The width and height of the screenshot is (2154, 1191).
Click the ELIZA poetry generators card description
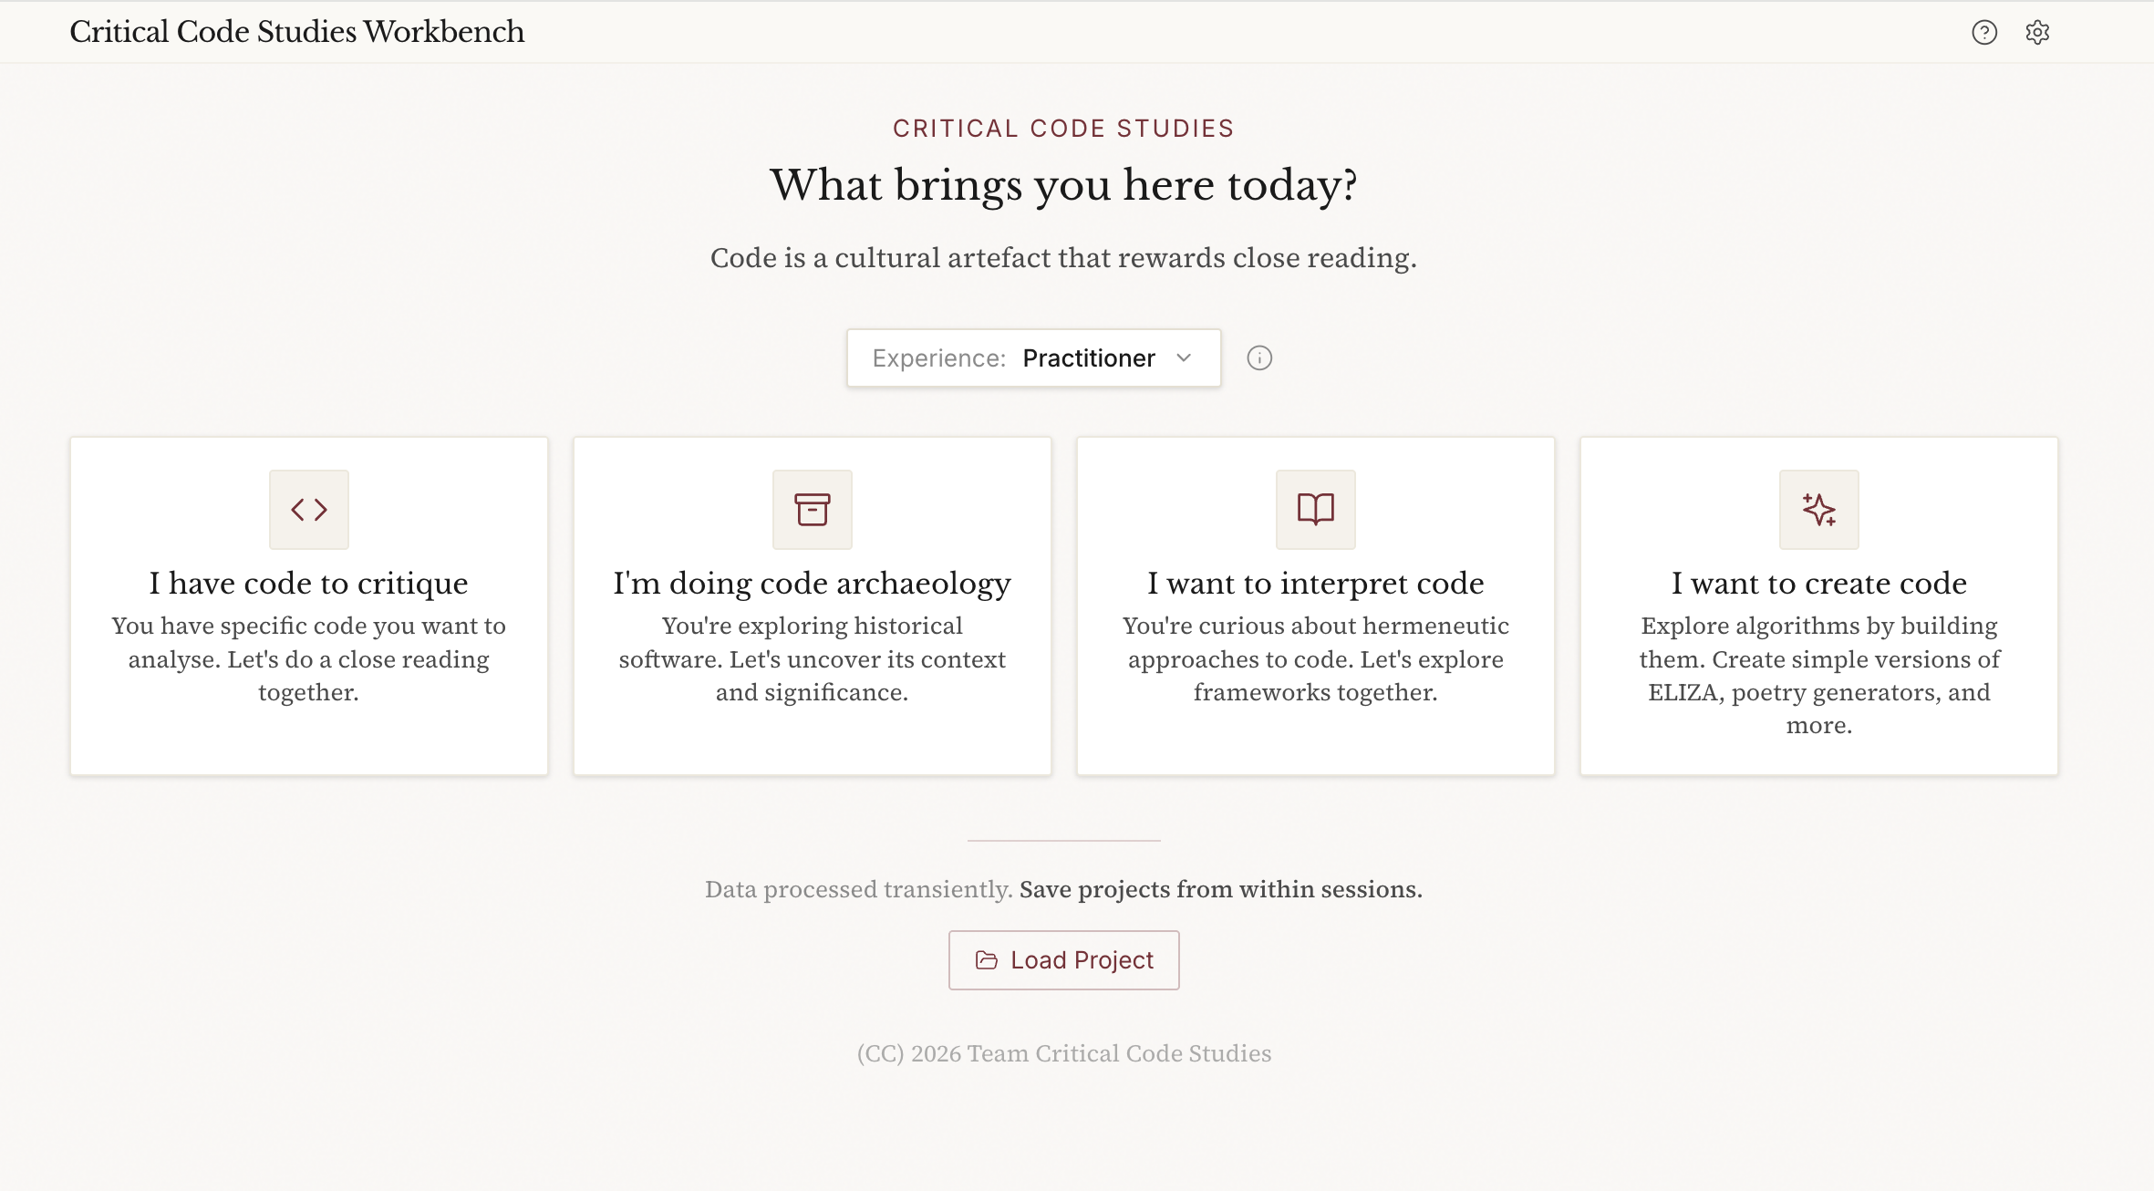point(1818,676)
